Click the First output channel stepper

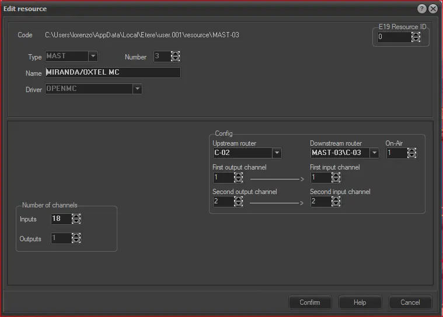[x=238, y=177]
